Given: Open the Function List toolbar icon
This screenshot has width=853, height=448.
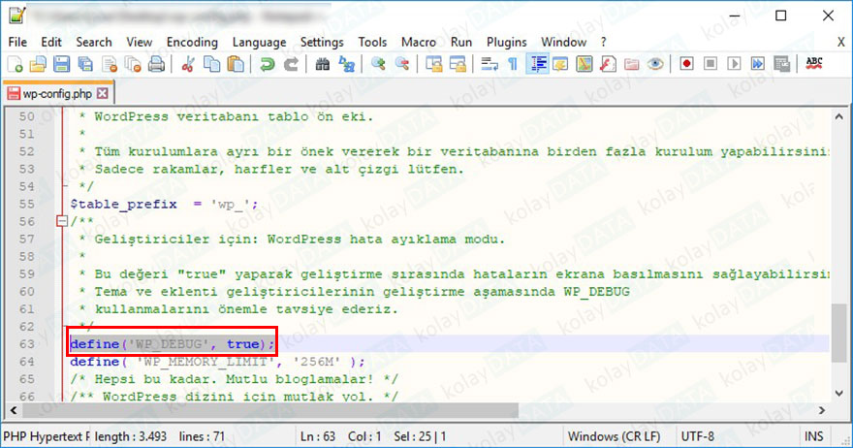Looking at the screenshot, I should (608, 64).
